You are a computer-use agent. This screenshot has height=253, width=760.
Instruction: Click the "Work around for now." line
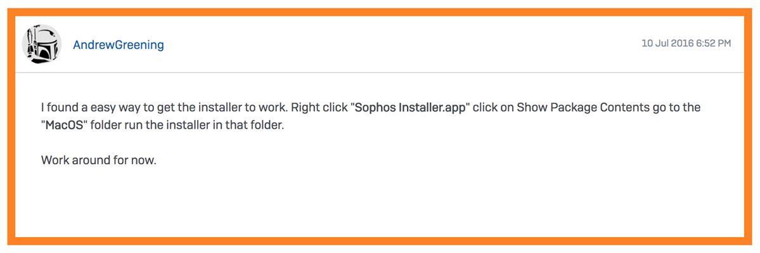pyautogui.click(x=99, y=160)
